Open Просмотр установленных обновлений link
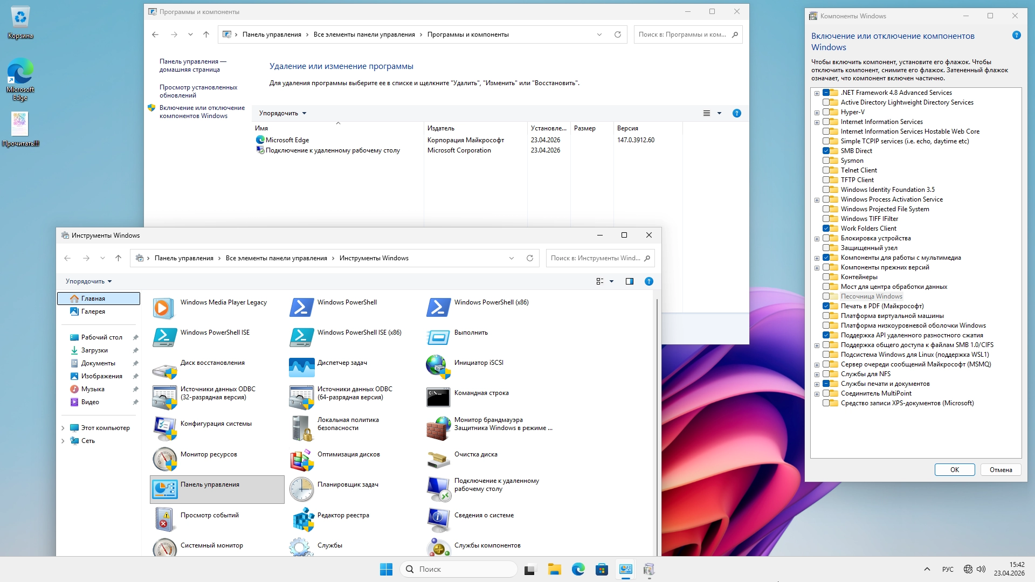The width and height of the screenshot is (1035, 582). point(198,91)
